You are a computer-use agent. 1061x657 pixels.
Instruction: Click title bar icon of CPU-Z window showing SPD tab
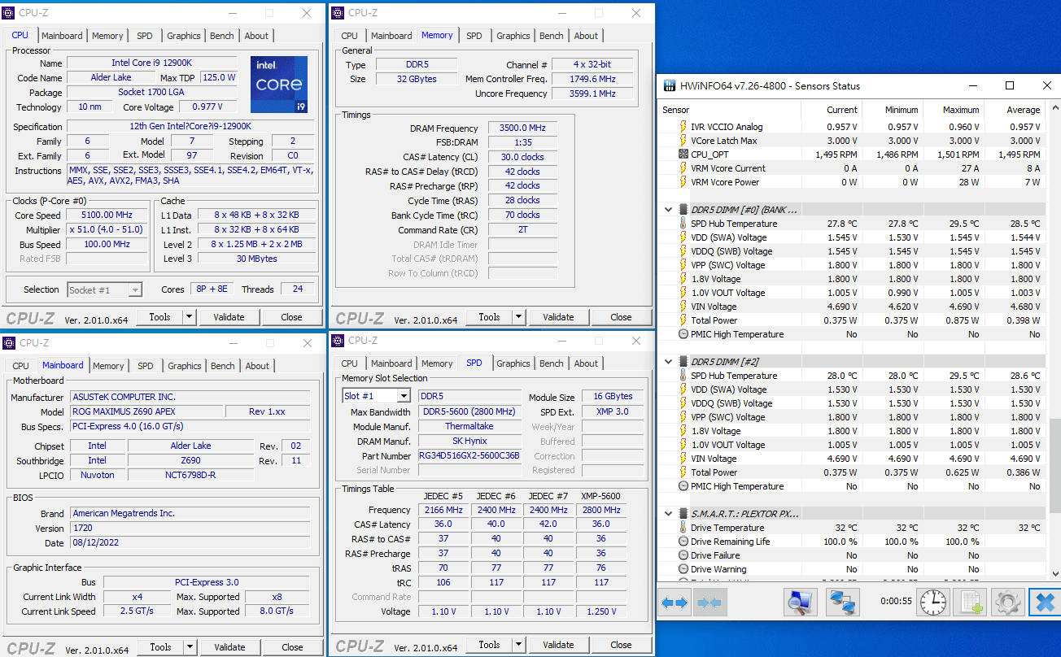pos(338,341)
